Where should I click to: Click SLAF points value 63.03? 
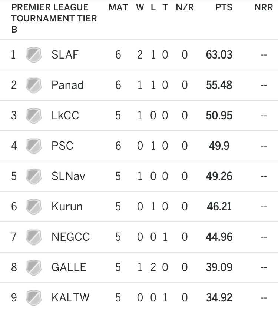tap(219, 55)
